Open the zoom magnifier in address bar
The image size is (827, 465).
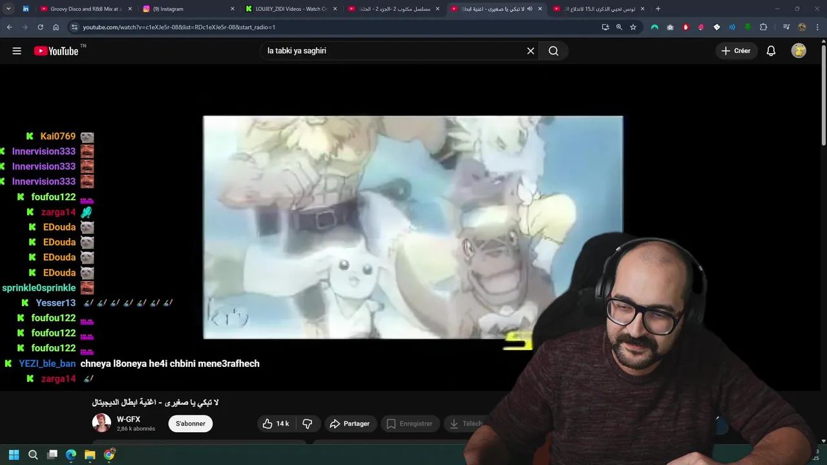coord(619,27)
